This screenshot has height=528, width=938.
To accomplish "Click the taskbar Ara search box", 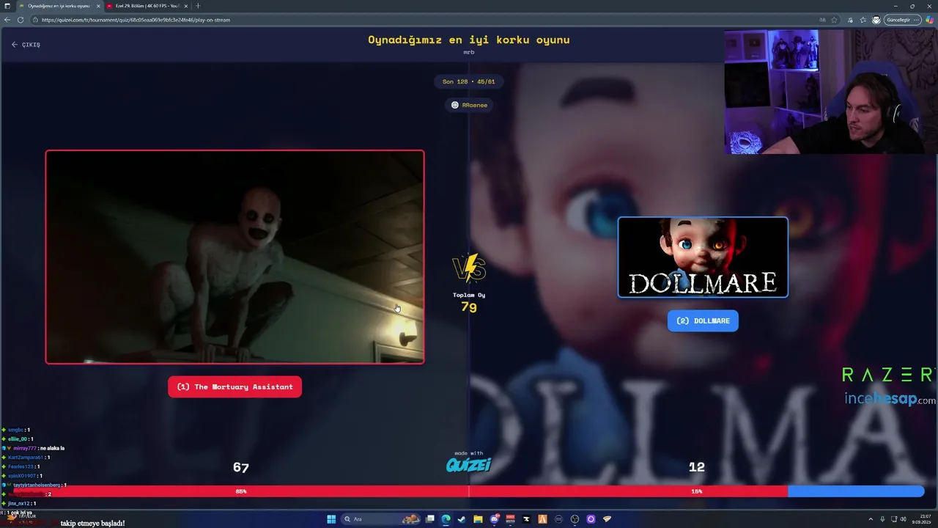I will click(380, 519).
